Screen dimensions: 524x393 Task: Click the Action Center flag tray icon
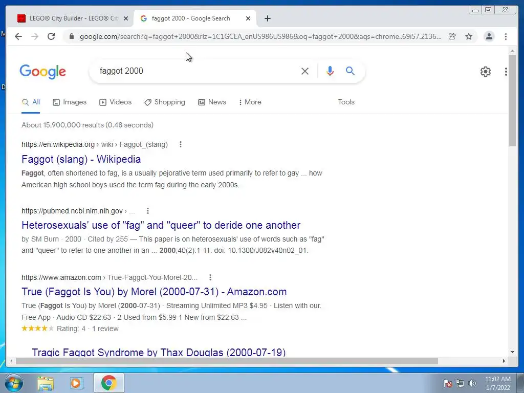coord(448,383)
